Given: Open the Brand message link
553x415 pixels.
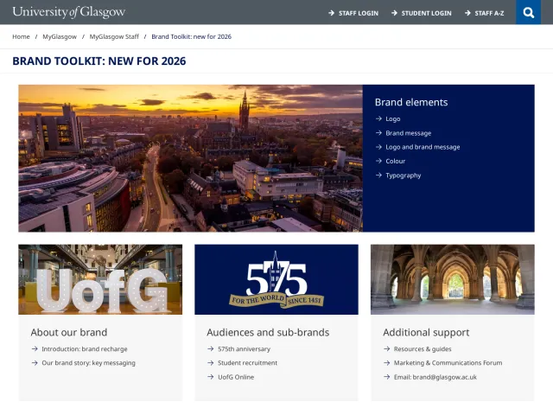Looking at the screenshot, I should pyautogui.click(x=409, y=133).
